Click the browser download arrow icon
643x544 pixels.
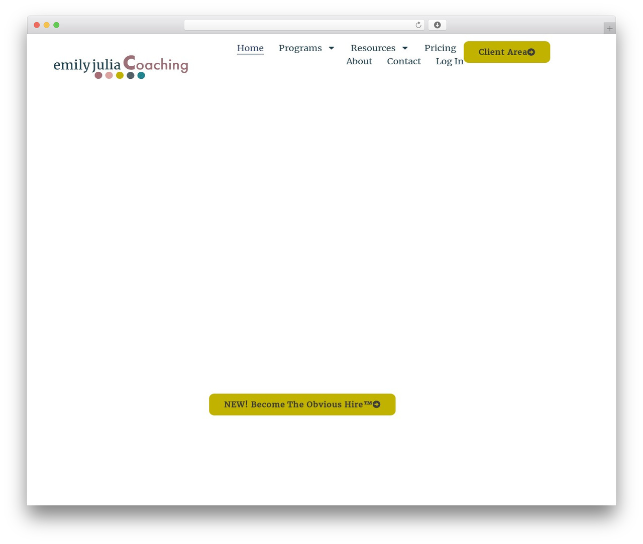(x=437, y=25)
